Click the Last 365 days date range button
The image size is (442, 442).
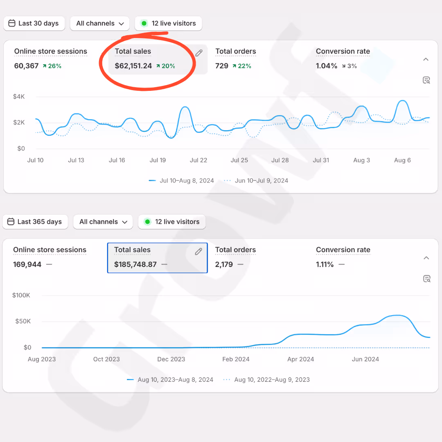coord(35,221)
